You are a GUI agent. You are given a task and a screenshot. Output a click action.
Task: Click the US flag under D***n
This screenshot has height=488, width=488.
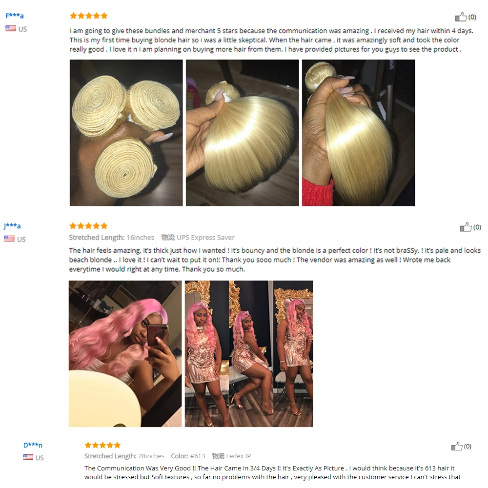[x=28, y=457]
